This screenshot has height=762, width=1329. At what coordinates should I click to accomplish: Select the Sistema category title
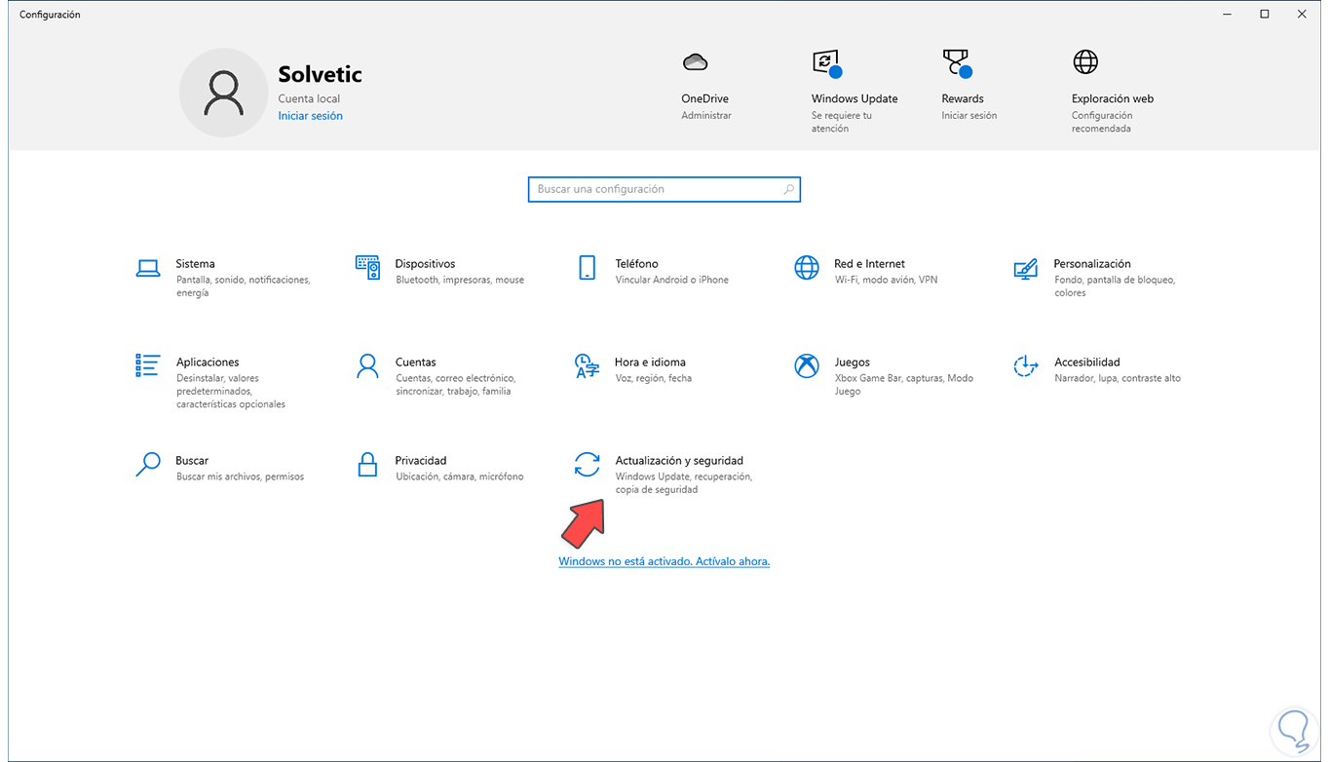pyautogui.click(x=195, y=264)
